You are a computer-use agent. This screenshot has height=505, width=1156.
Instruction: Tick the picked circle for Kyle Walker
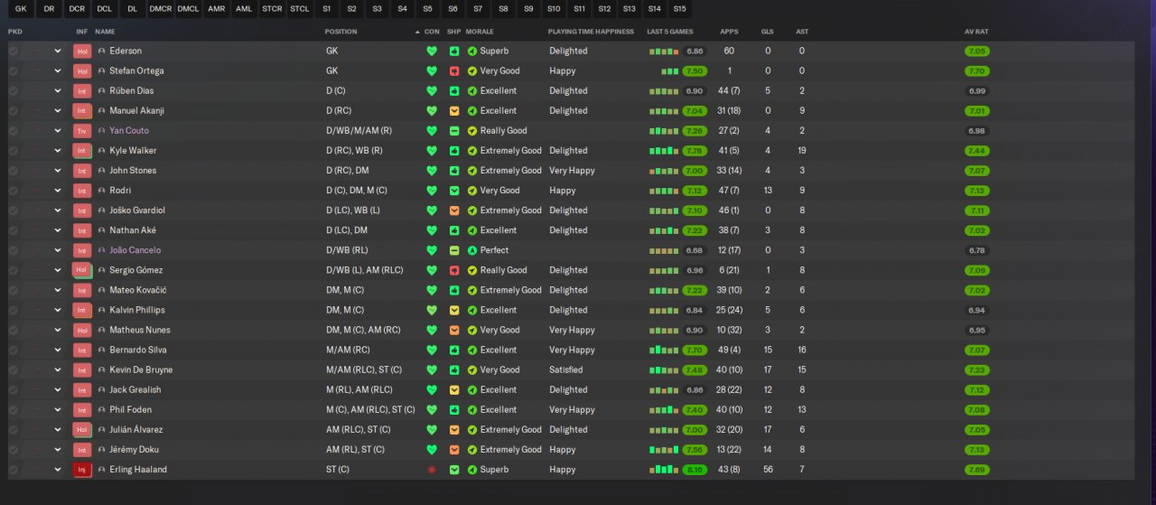coord(13,151)
